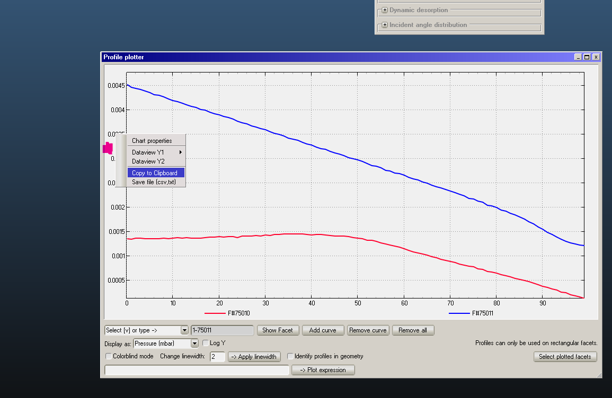Screen dimensions: 612x398
Task: Choose Copy to Clipboard option
Action: (x=155, y=173)
